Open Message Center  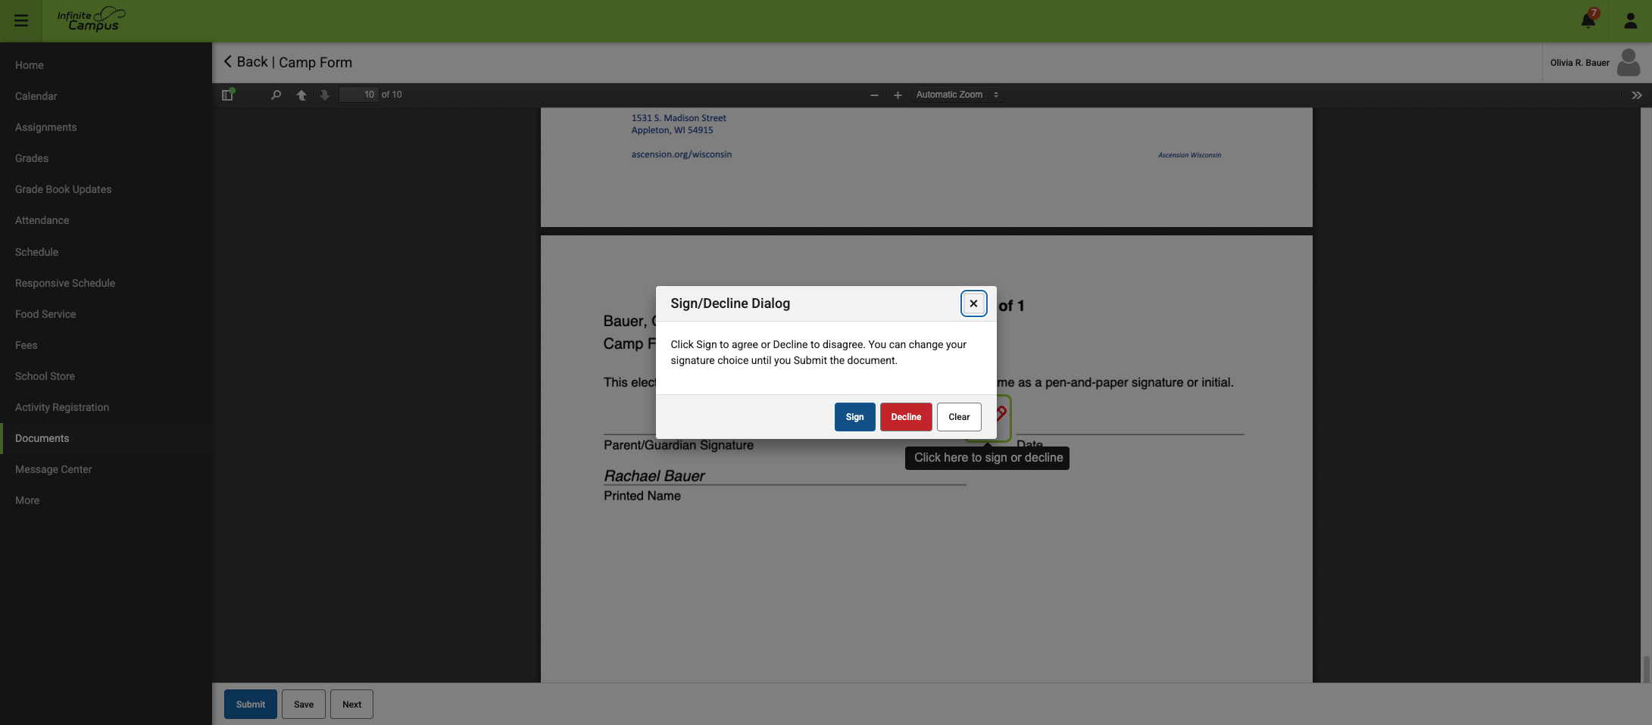(106, 469)
